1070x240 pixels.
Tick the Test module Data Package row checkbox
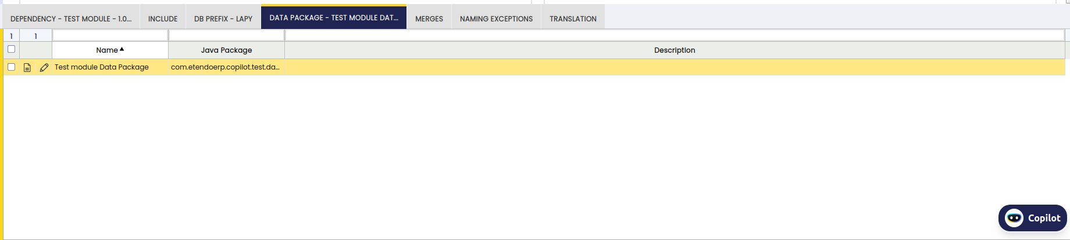(x=11, y=67)
